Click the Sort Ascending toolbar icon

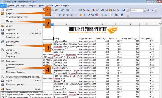[x=84, y=10]
